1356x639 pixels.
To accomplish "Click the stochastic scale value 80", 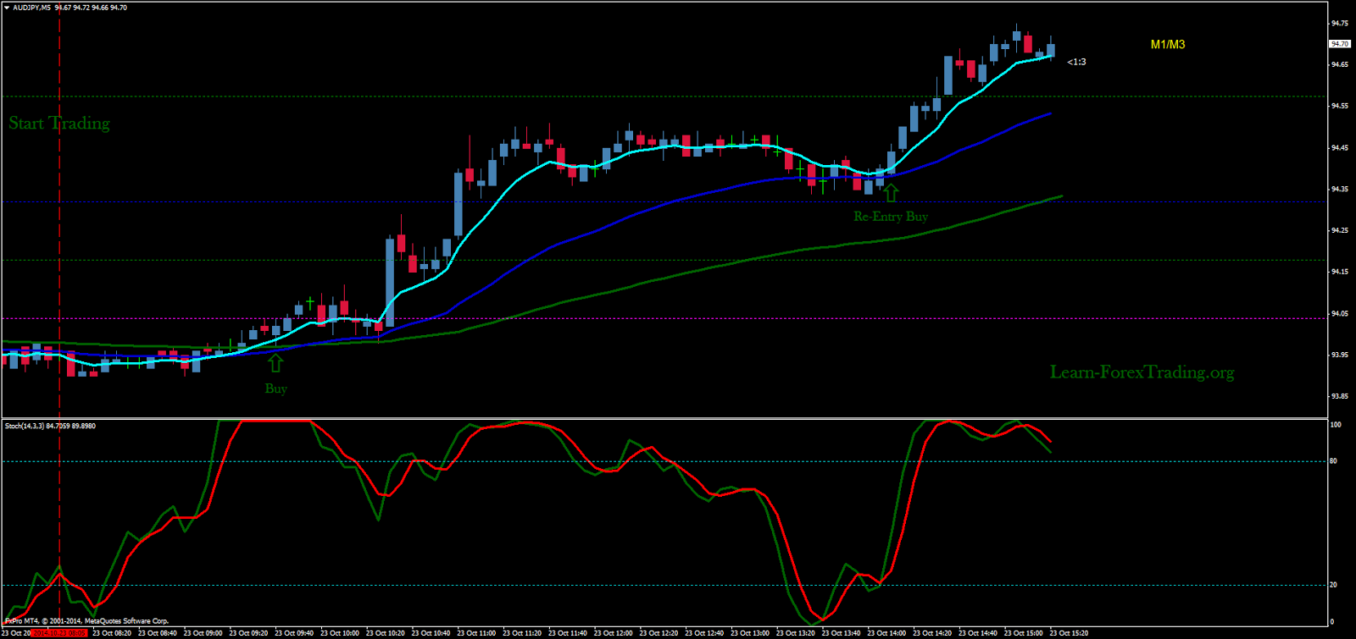I will [1334, 461].
